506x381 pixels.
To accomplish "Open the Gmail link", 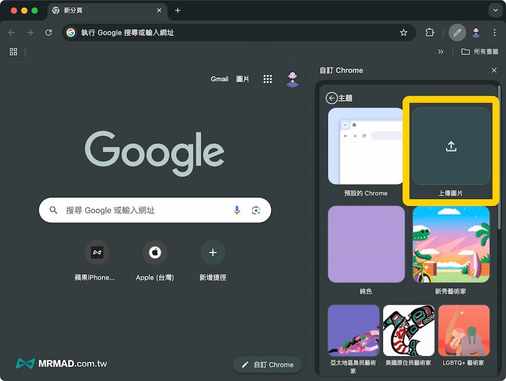I will pyautogui.click(x=219, y=79).
